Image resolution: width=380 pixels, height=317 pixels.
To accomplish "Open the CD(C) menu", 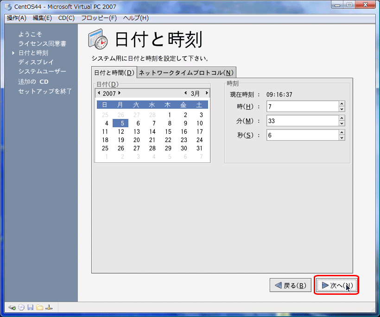I will click(66, 18).
